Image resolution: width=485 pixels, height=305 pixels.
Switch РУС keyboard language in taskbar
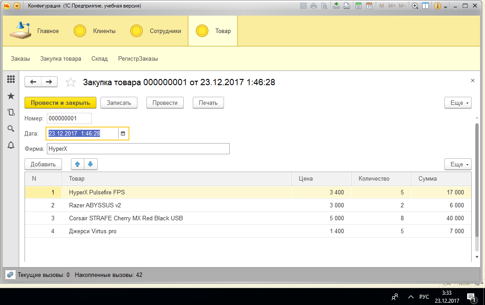[424, 297]
